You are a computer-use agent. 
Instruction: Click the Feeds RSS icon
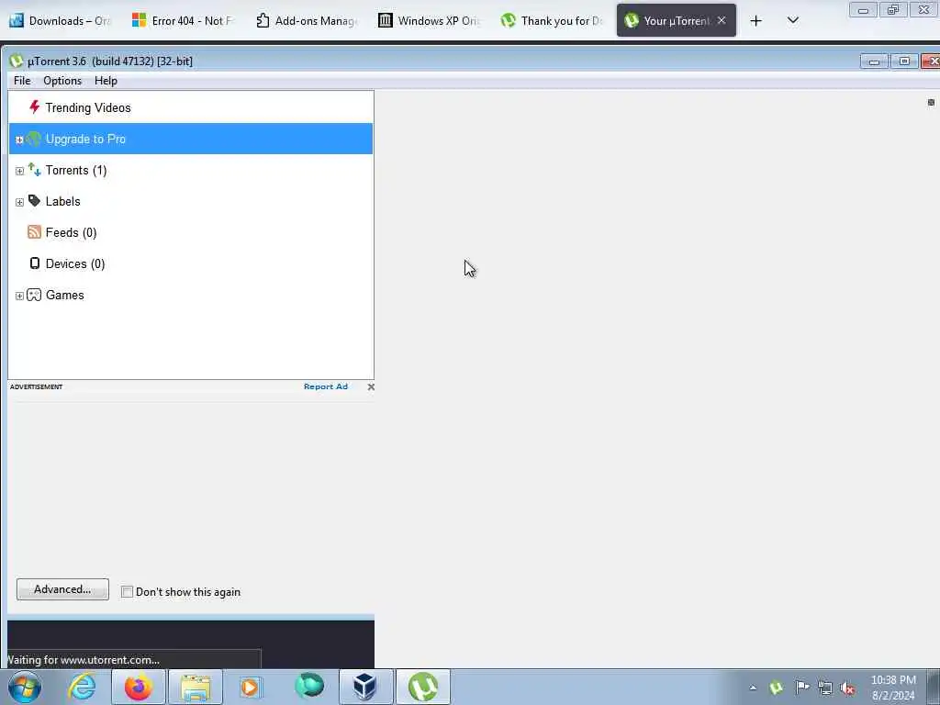[x=34, y=232]
